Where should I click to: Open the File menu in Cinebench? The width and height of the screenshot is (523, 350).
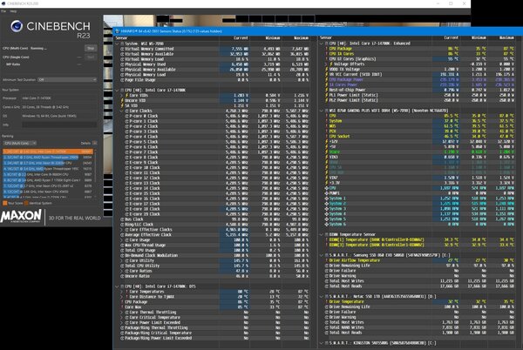tap(3, 11)
